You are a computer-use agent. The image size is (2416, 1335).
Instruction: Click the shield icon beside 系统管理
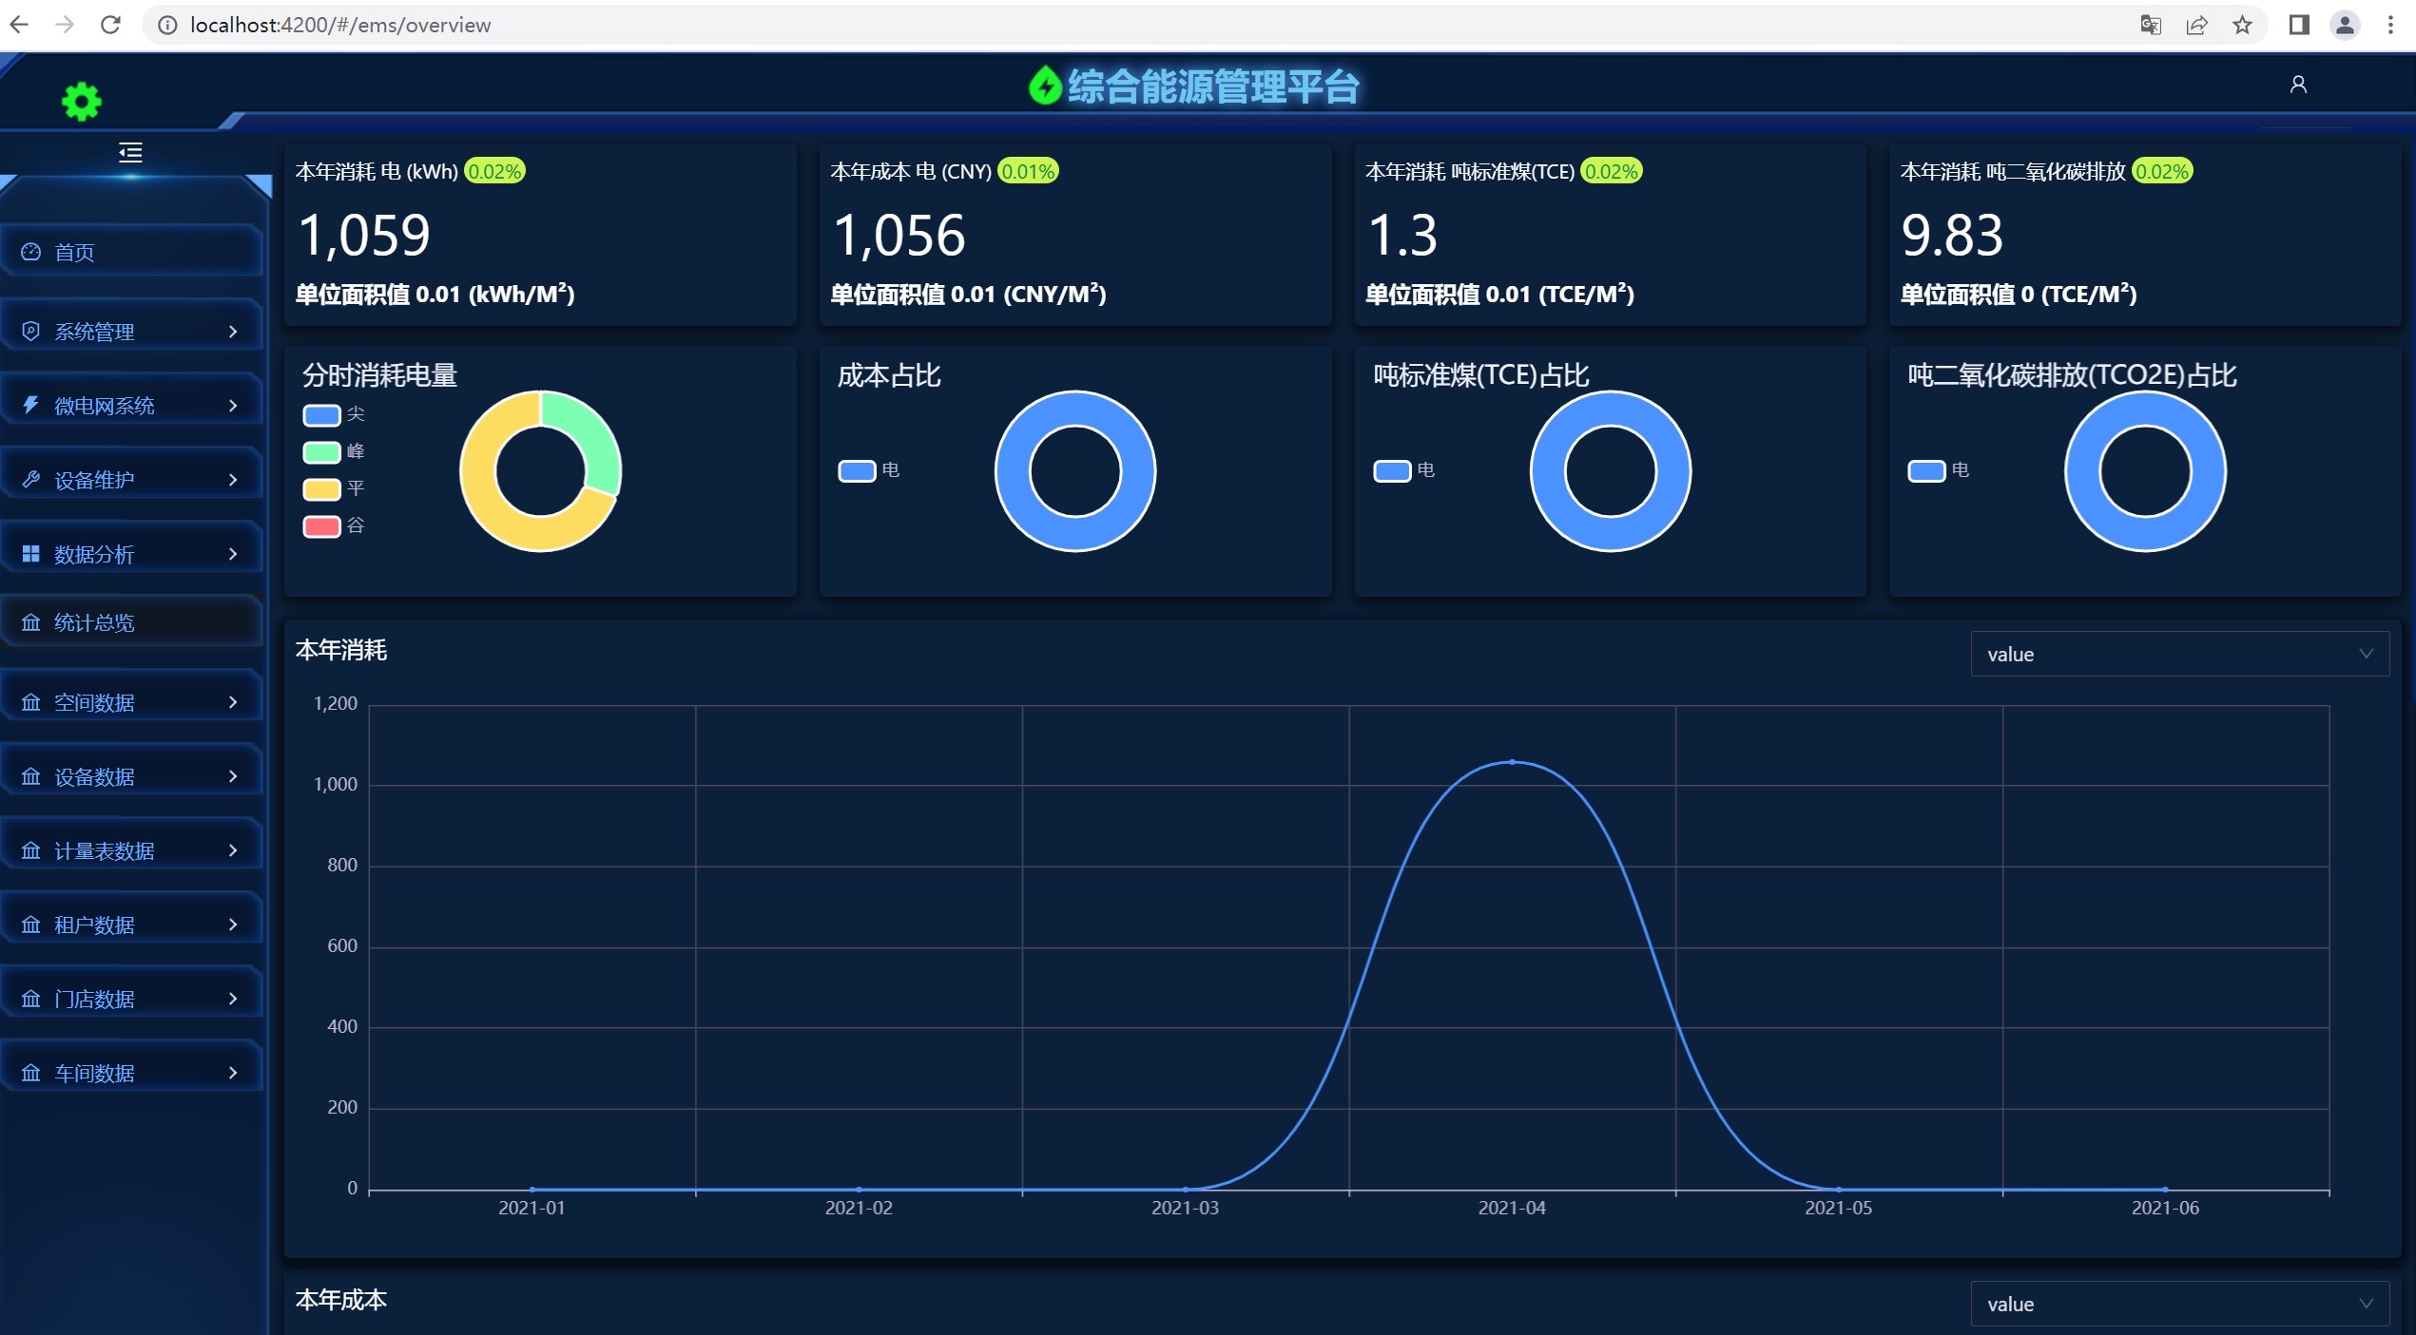(x=31, y=331)
